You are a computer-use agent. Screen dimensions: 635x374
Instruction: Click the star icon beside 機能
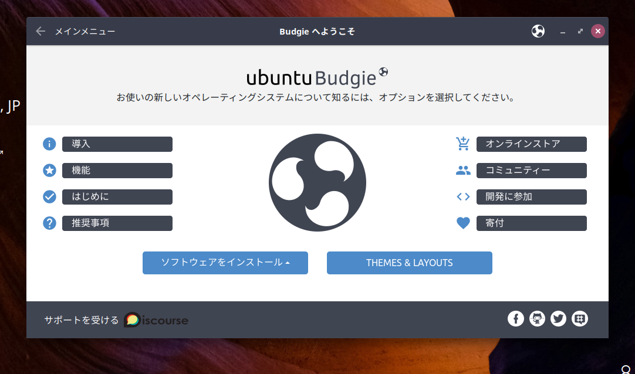tap(49, 171)
